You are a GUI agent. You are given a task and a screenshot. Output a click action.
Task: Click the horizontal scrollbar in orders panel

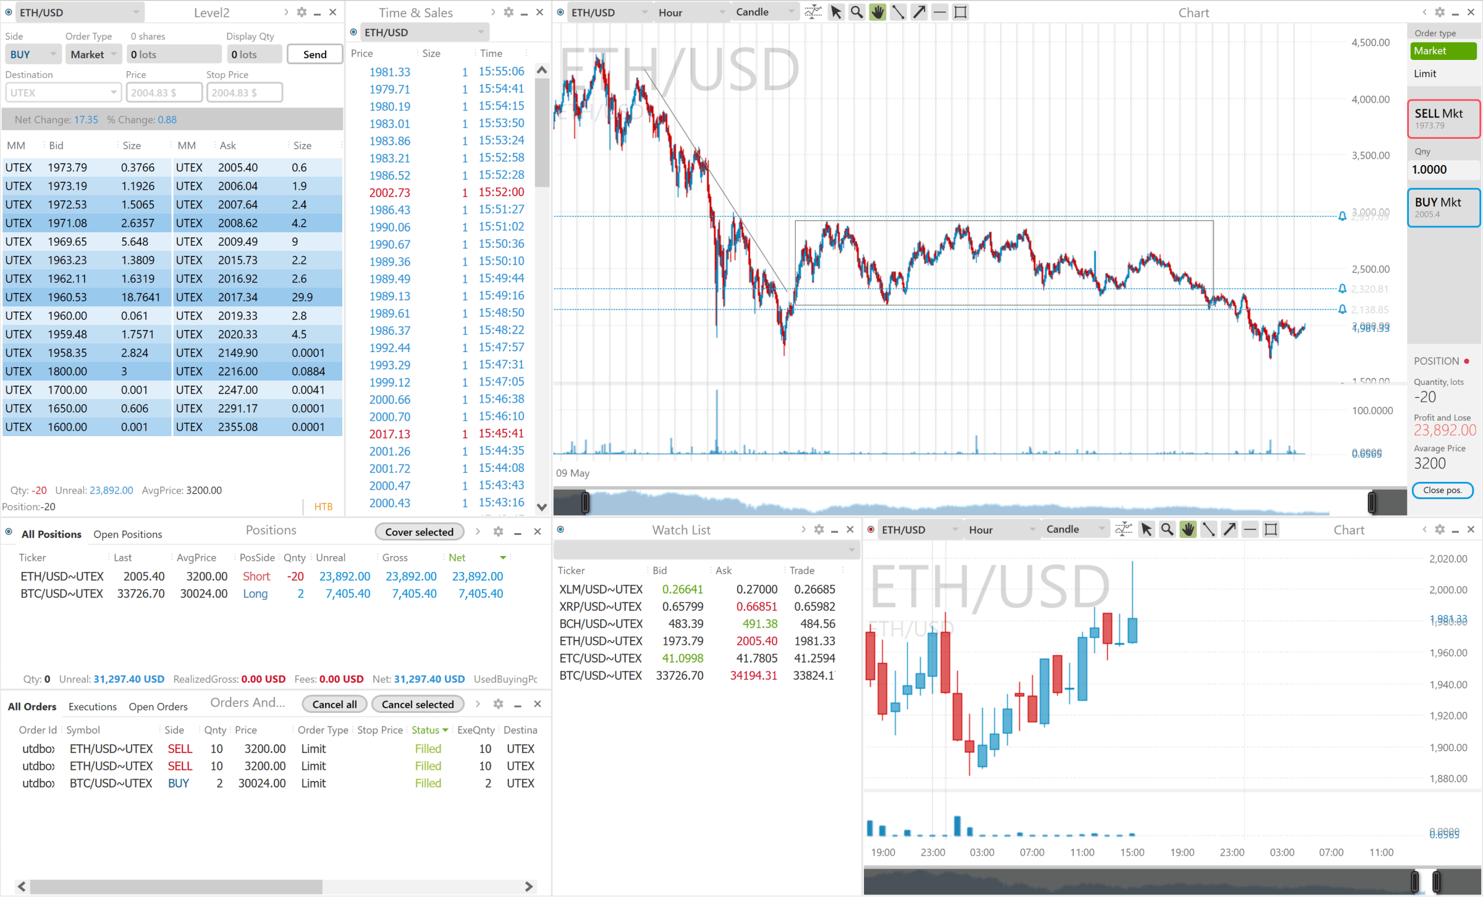(x=176, y=886)
